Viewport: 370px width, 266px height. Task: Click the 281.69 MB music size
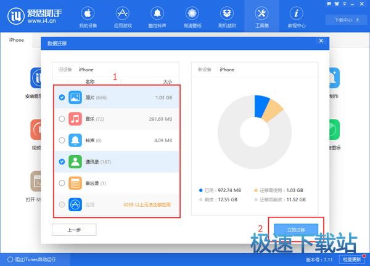pyautogui.click(x=160, y=119)
